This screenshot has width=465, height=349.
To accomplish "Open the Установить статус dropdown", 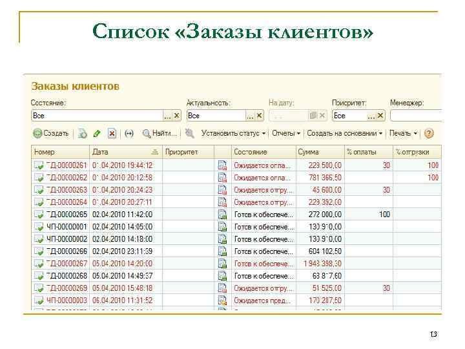I will pyautogui.click(x=233, y=134).
